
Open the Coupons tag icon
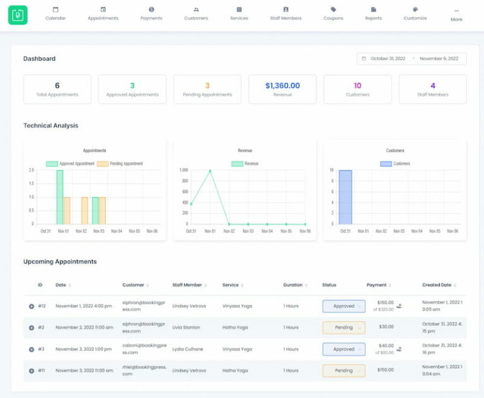click(x=333, y=9)
